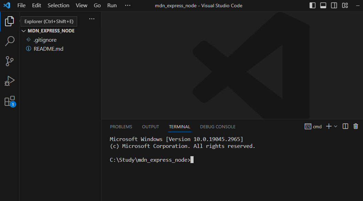Open the launch profile dropdown arrow
The image size is (363, 201).
pyautogui.click(x=336, y=126)
